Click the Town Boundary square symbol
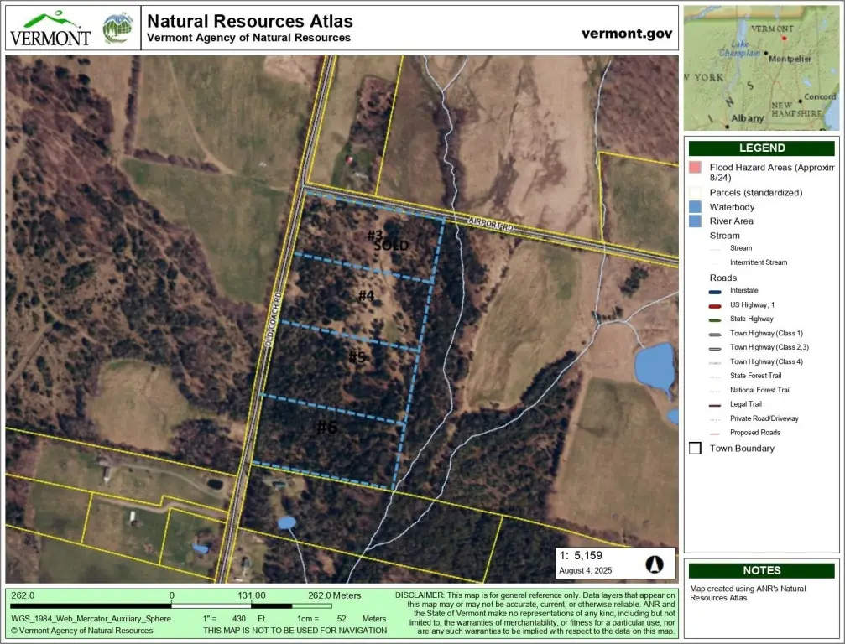Viewport: 845px width, 644px height. pyautogui.click(x=695, y=449)
